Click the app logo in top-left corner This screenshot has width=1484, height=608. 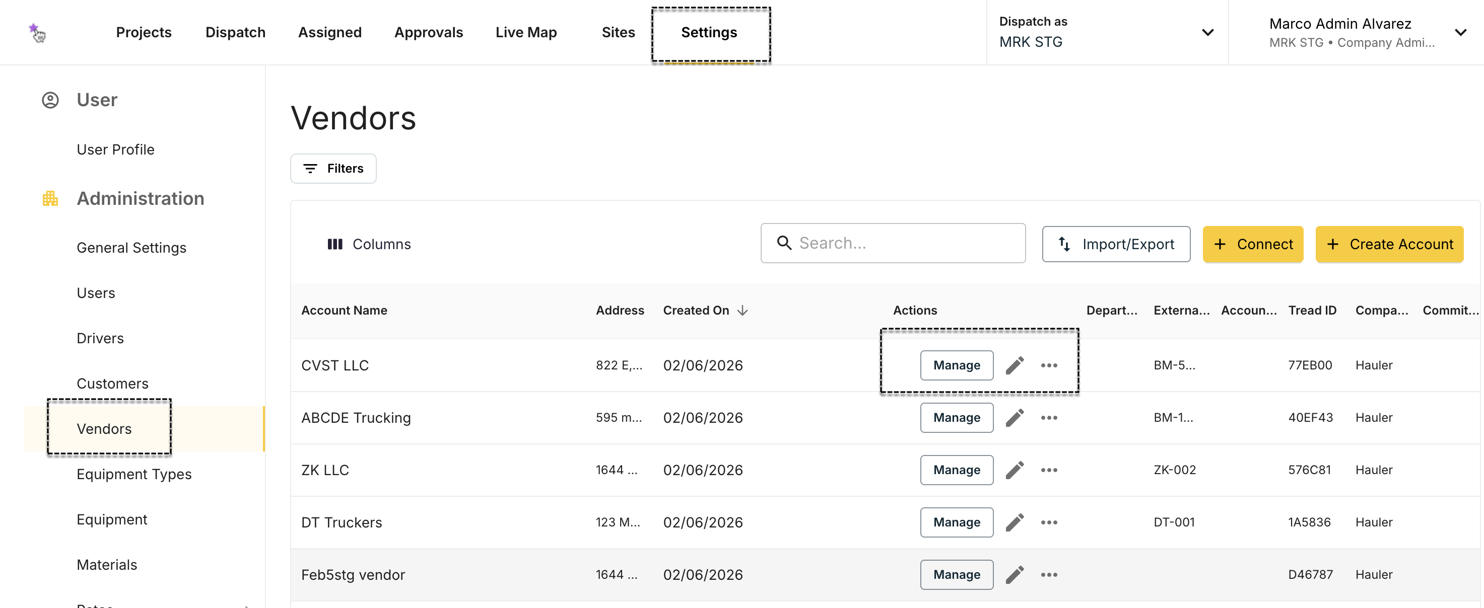click(37, 33)
